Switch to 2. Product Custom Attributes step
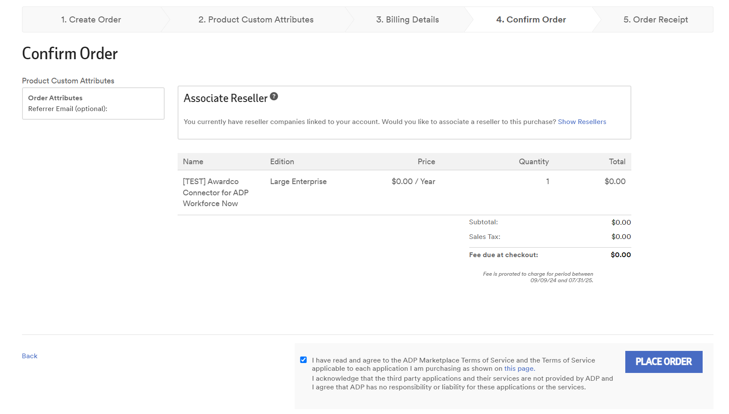The image size is (729, 414). click(x=256, y=20)
